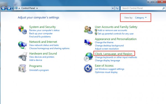This screenshot has height=104, width=166.
Task: Minimize the Control Panel window
Action: (x=150, y=2)
